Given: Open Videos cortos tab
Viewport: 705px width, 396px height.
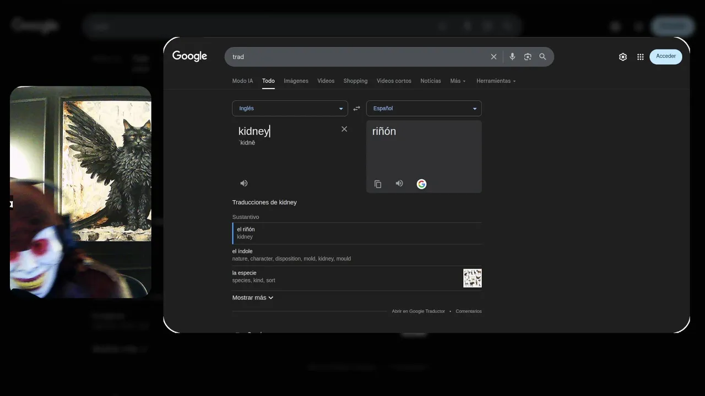Looking at the screenshot, I should pos(394,81).
